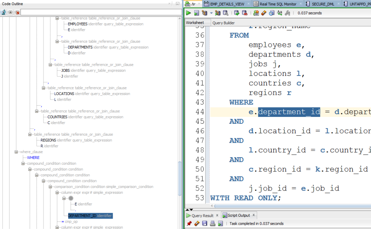Close the Real Time SQL Monitor tab

coord(301,4)
